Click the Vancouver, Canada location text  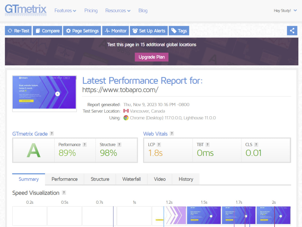point(147,111)
